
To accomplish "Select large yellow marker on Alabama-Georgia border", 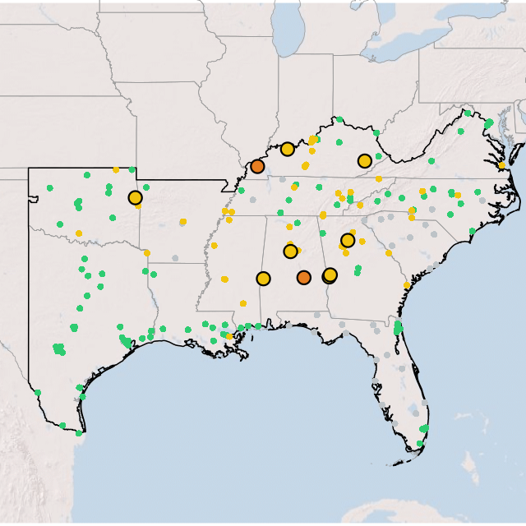I will [x=330, y=275].
